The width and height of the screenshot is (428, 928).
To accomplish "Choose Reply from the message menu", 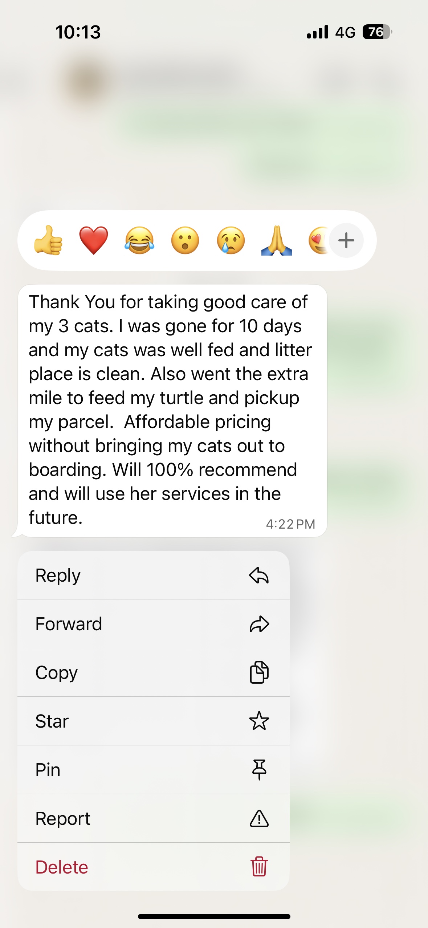I will click(153, 575).
